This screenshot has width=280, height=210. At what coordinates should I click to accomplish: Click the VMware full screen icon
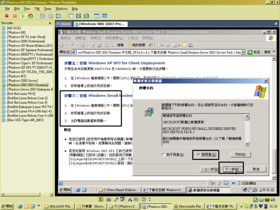[78, 16]
